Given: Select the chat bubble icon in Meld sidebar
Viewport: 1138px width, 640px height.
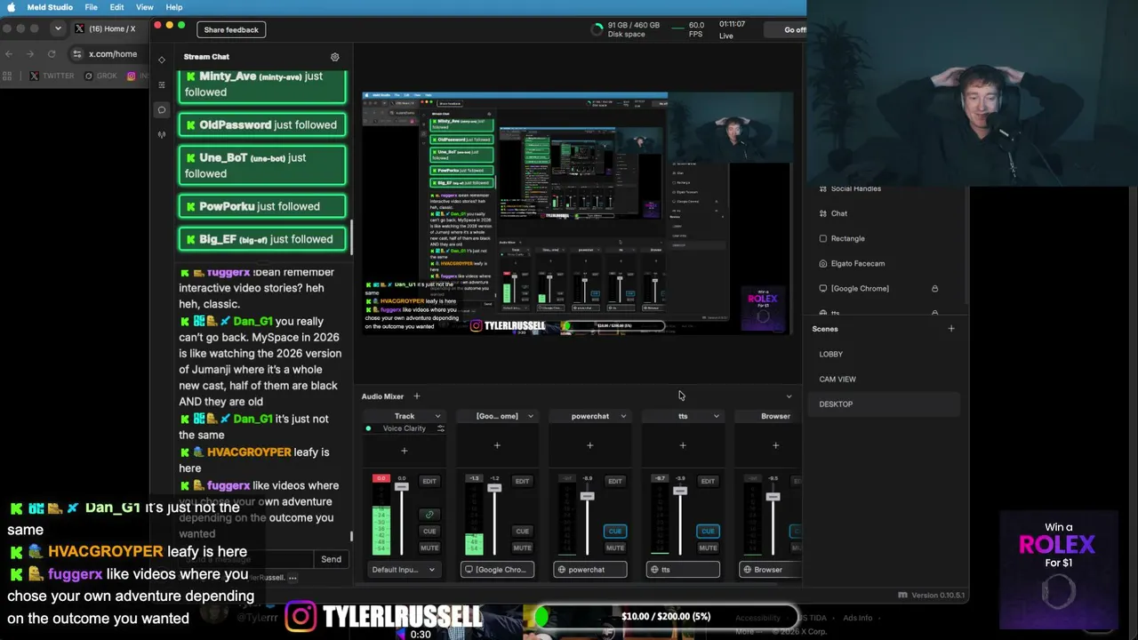Looking at the screenshot, I should pyautogui.click(x=162, y=110).
